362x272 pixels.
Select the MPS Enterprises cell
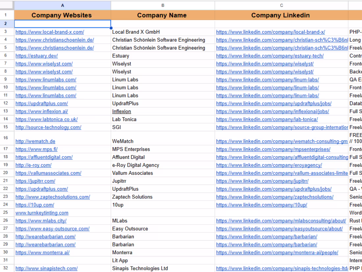coord(163,149)
